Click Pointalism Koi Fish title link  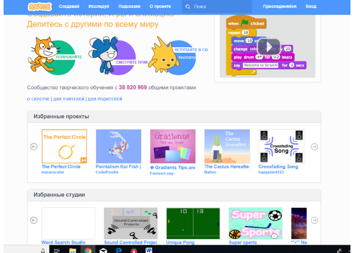click(x=118, y=166)
